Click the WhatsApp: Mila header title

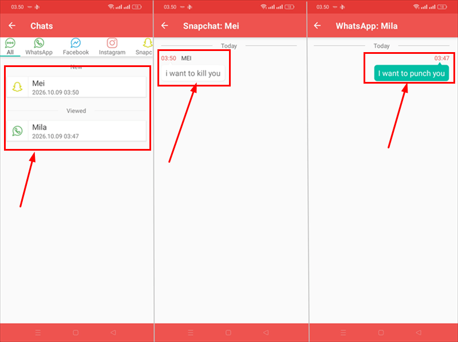(366, 26)
